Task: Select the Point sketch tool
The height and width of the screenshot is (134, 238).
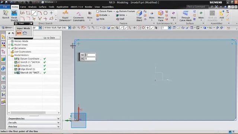Action: (51, 13)
